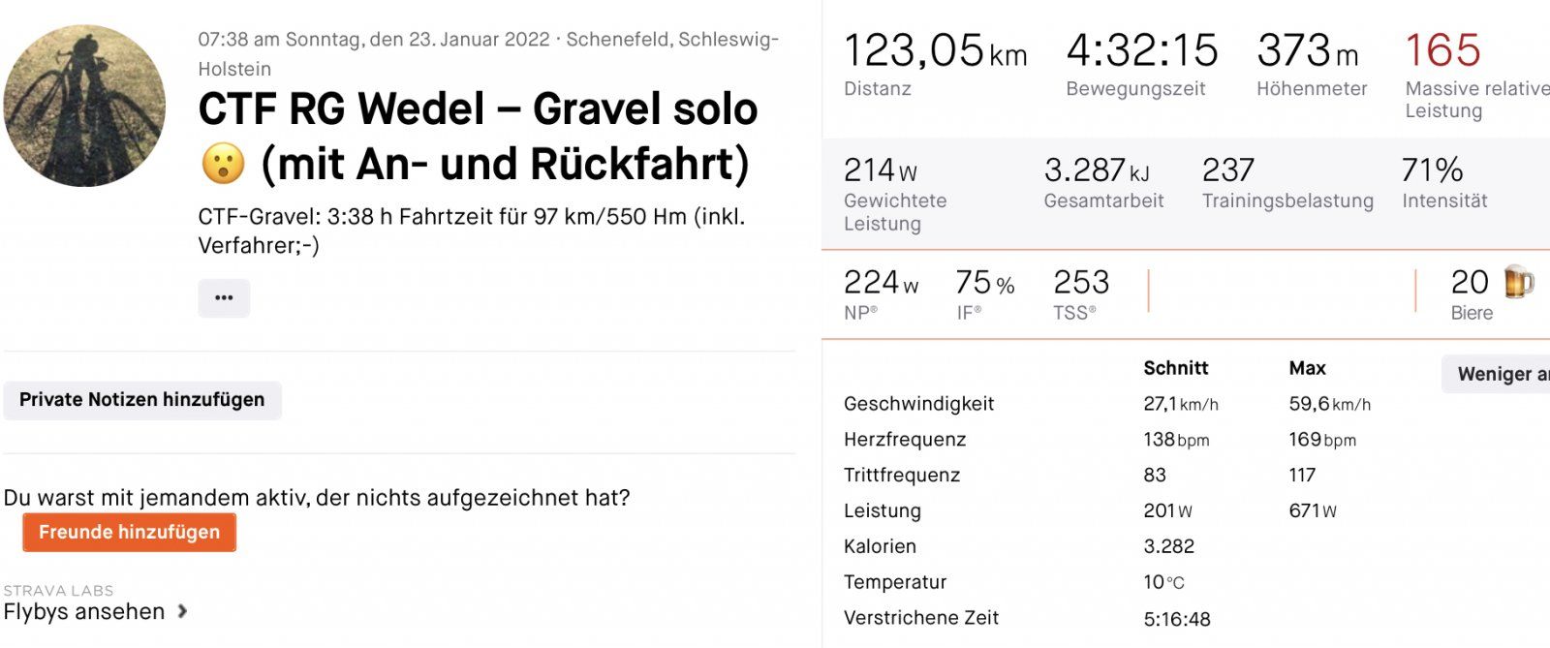The image size is (1550, 648).
Task: Click the Flybys ansehen chevron arrow
Action: (182, 611)
